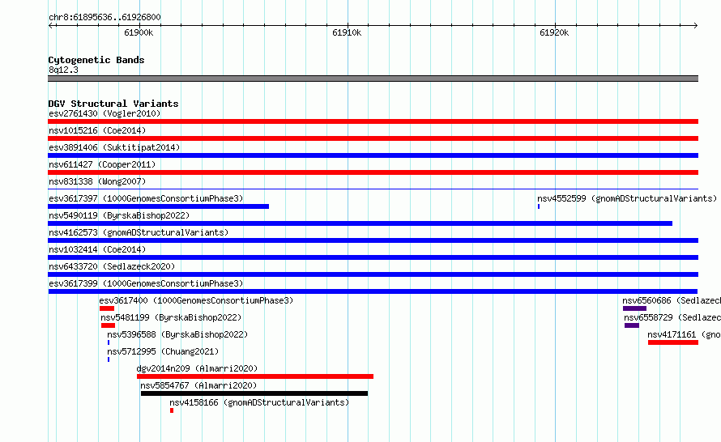Screen dimensions: 721x442
Task: Open esv3617400 (1000GenomesConsortiumPhase3) label
Action: point(196,300)
